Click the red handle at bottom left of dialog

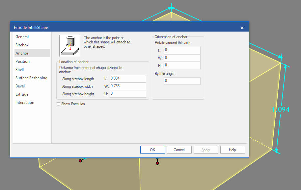point(80,161)
